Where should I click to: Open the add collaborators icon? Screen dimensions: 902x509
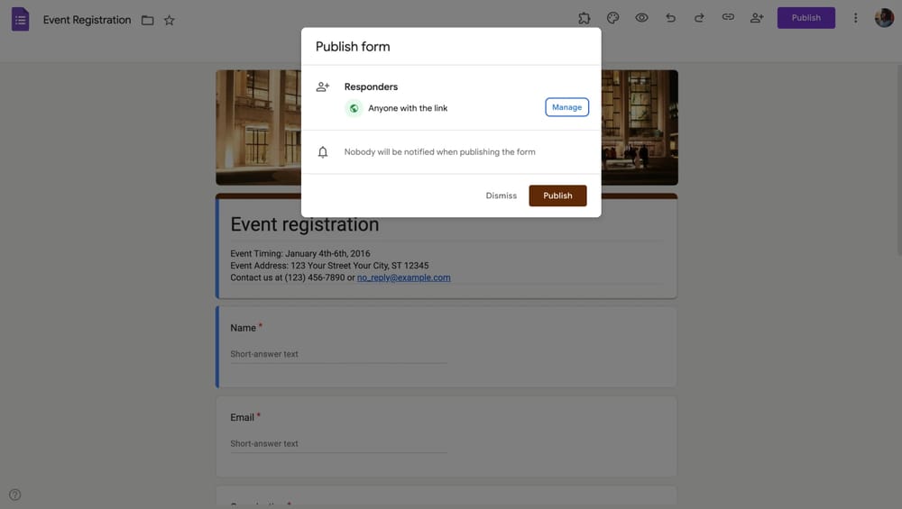[x=757, y=18]
